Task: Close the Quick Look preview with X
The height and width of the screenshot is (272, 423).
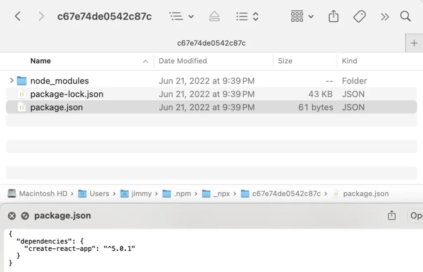Action: tap(12, 216)
